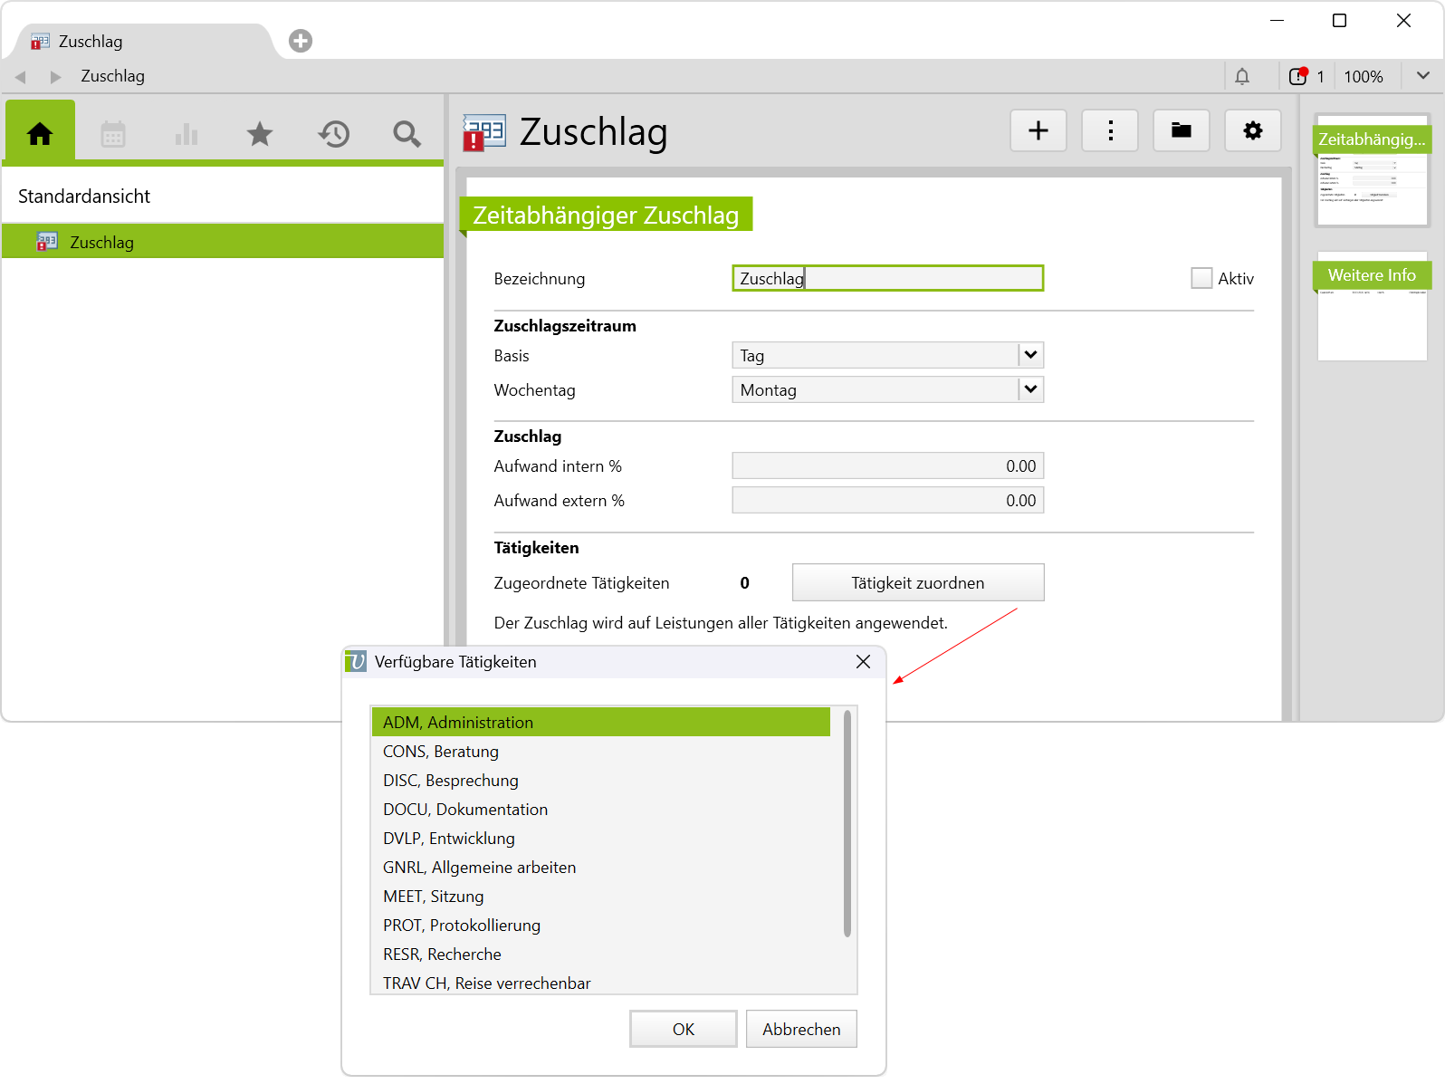Open the folder icon button
Viewport: 1445px width, 1084px height.
pyautogui.click(x=1182, y=131)
